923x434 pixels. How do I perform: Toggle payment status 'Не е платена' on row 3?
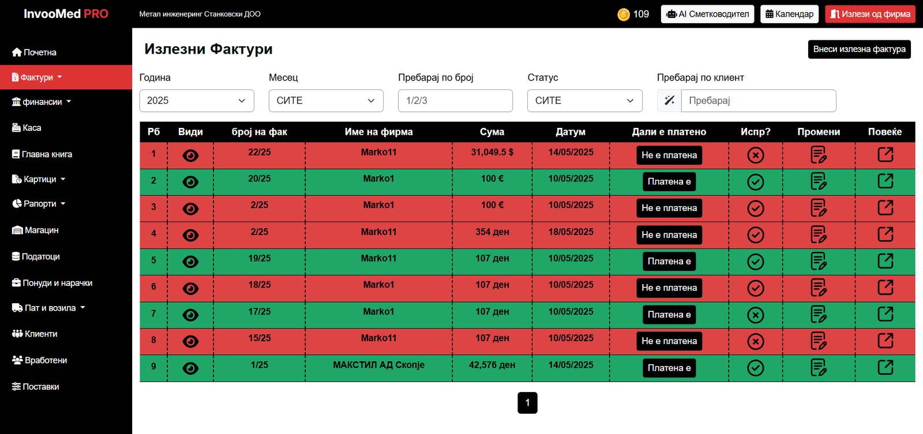[x=669, y=208]
